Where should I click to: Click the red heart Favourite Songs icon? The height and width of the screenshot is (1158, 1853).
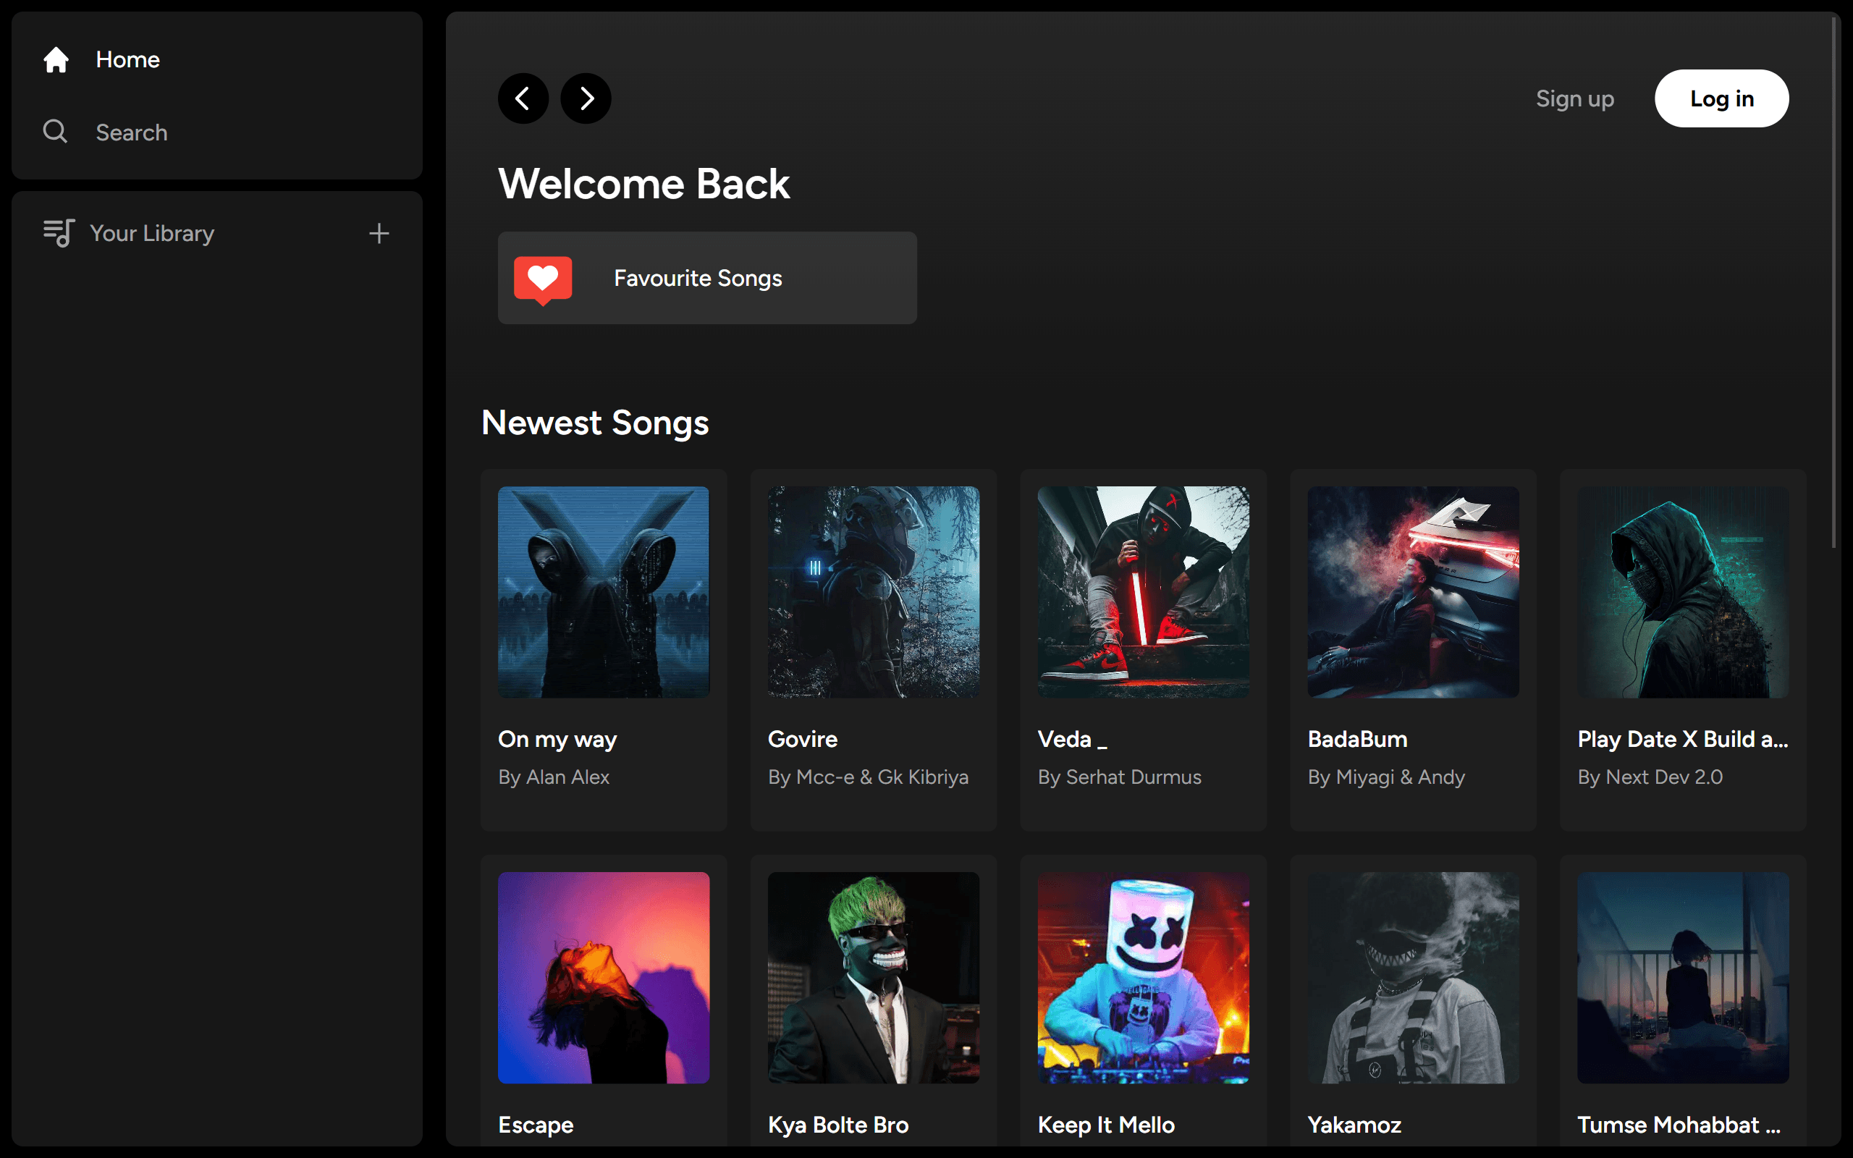[543, 279]
